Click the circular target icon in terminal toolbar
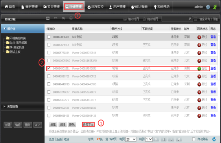 pyautogui.click(x=71, y=19)
